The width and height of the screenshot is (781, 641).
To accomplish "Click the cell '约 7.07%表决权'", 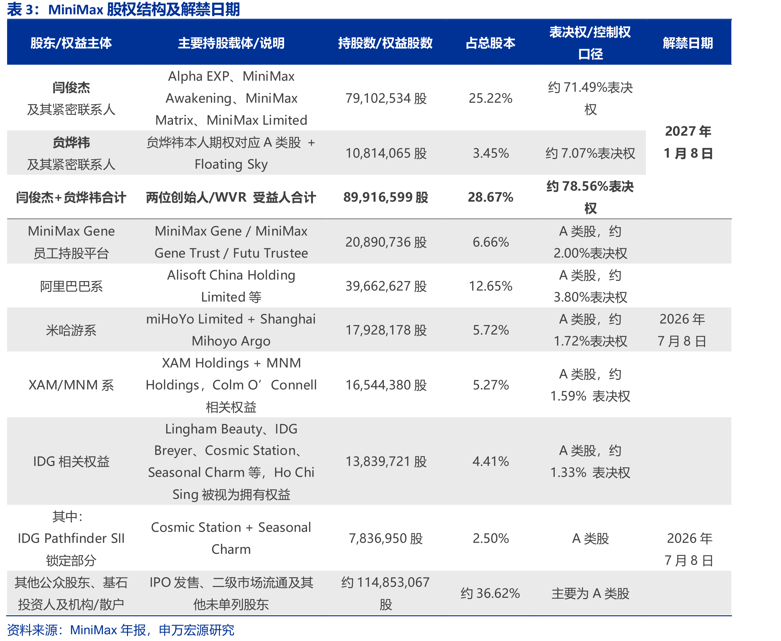I will [590, 153].
